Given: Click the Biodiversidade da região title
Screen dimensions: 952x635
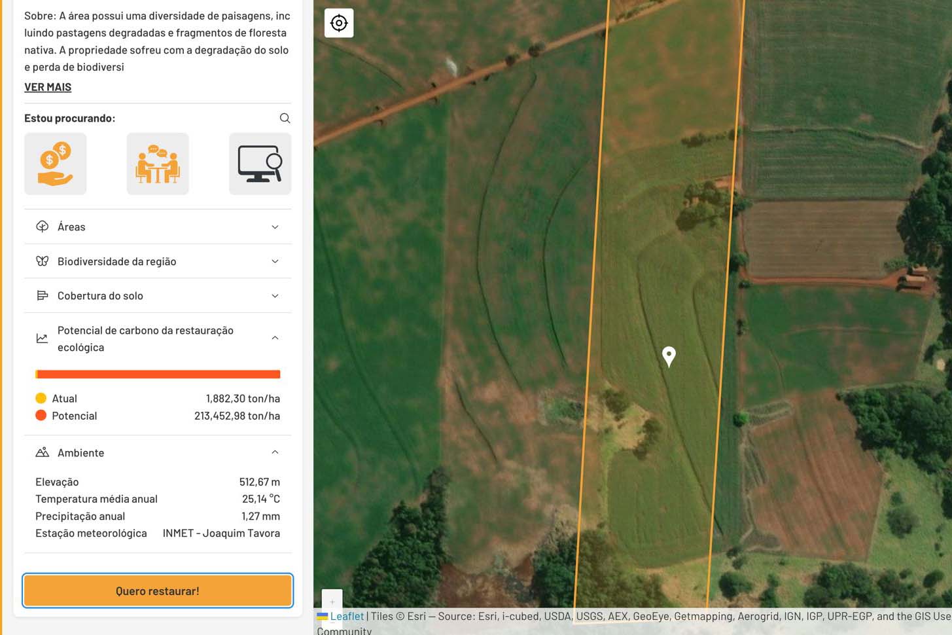Looking at the screenshot, I should 117,261.
